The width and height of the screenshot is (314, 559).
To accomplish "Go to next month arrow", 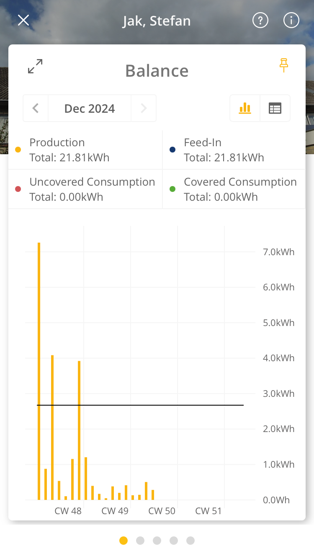I will click(x=144, y=108).
